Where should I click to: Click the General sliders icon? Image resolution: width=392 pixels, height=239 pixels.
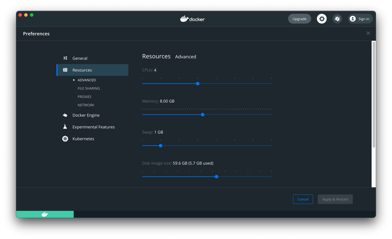(x=65, y=58)
